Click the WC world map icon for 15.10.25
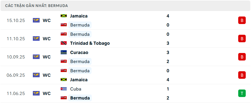This screenshot has width=251, height=103. [x=36, y=20]
